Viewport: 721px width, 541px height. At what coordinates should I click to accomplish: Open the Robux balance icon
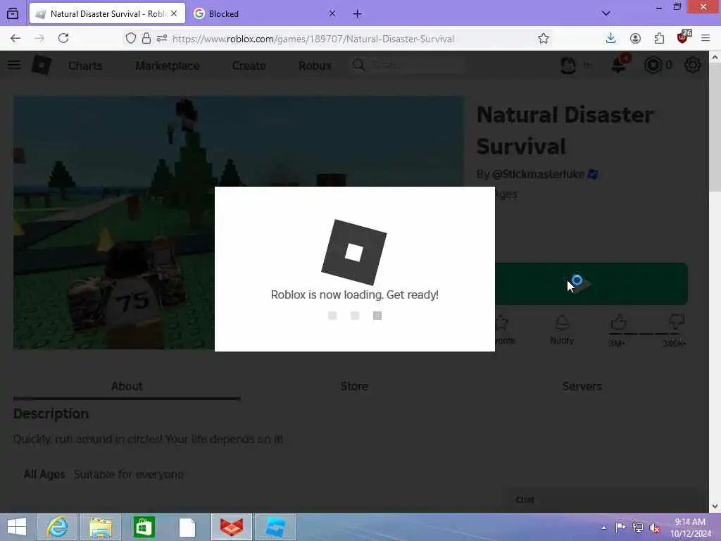[x=653, y=65]
